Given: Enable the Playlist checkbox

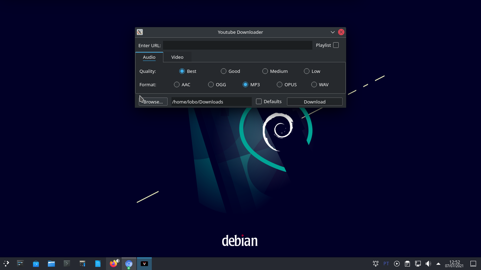Looking at the screenshot, I should (x=336, y=45).
